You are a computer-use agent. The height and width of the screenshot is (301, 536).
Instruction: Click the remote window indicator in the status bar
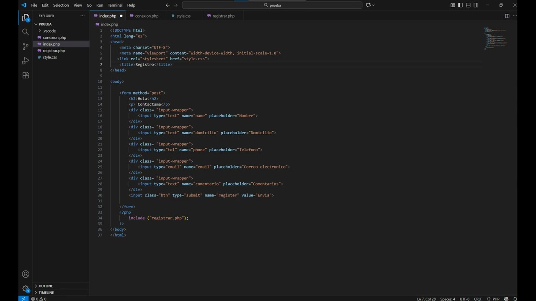[x=23, y=298]
